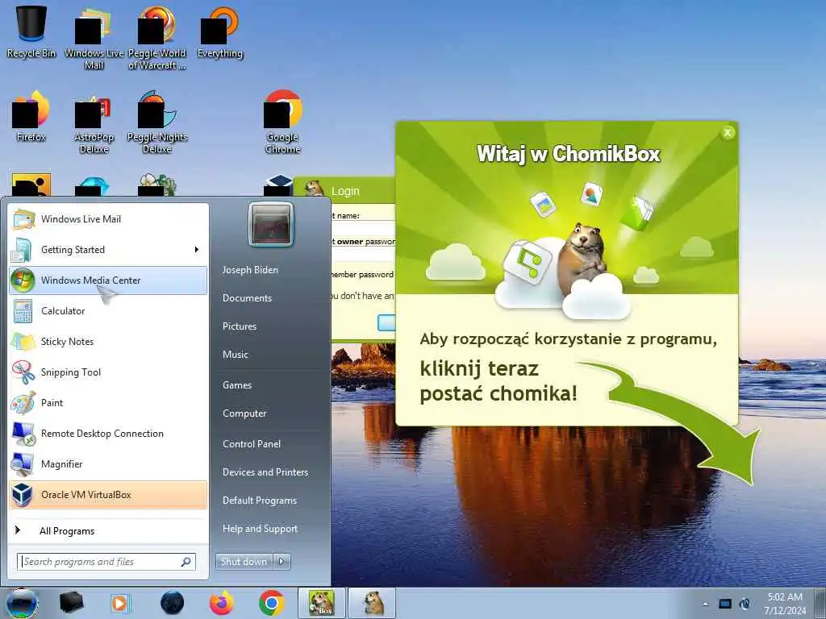Screen dimensions: 826x619
Task: Open Paint from the Start menu
Action: coord(108,403)
